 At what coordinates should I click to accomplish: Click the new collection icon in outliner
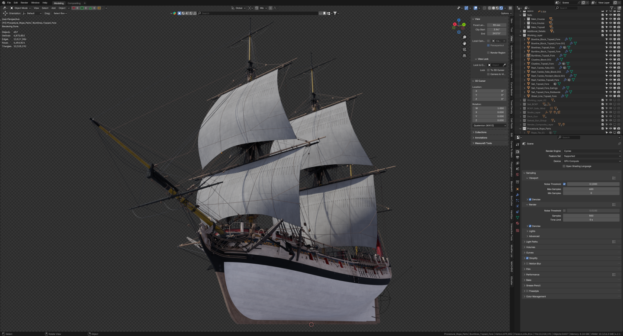[619, 8]
